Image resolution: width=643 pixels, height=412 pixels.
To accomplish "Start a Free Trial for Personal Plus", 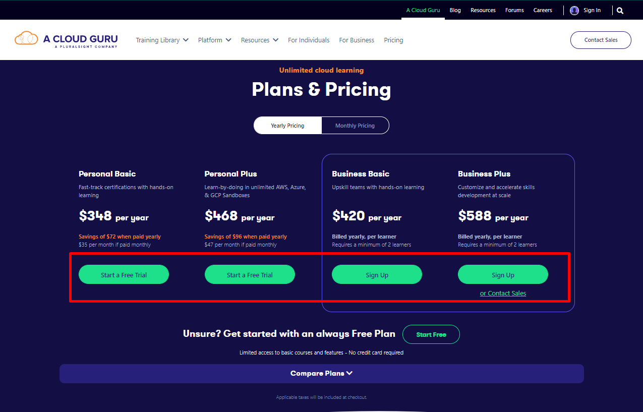I will point(250,275).
